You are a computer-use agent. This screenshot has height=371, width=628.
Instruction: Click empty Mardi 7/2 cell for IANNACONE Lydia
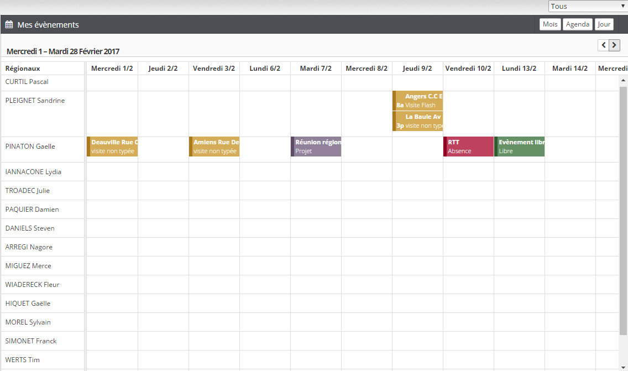coord(316,172)
